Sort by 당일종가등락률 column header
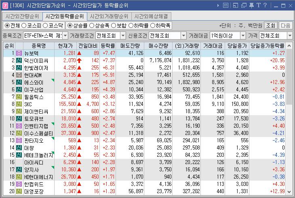 (268, 46)
